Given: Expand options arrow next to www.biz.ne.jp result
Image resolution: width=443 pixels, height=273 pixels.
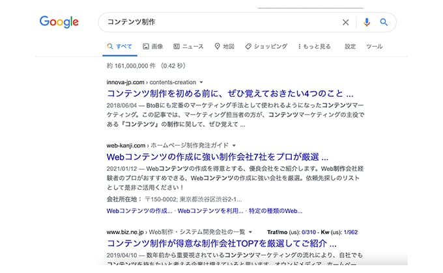Looking at the screenshot, I should click(250, 232).
